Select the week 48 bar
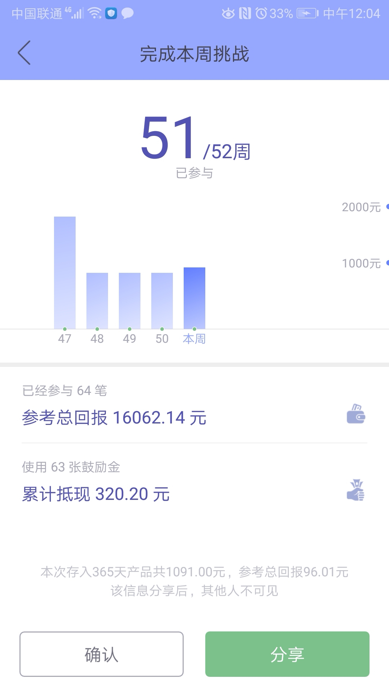Image resolution: width=389 pixels, height=692 pixels. click(97, 301)
